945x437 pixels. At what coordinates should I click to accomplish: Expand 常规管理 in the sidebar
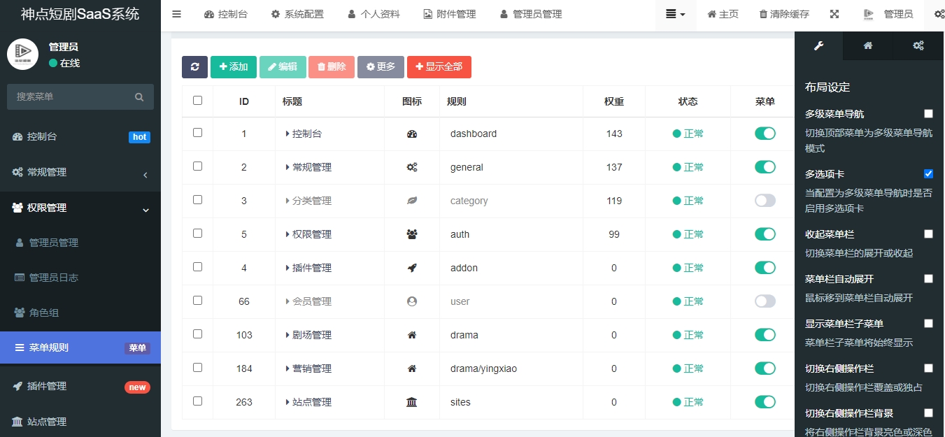(80, 172)
